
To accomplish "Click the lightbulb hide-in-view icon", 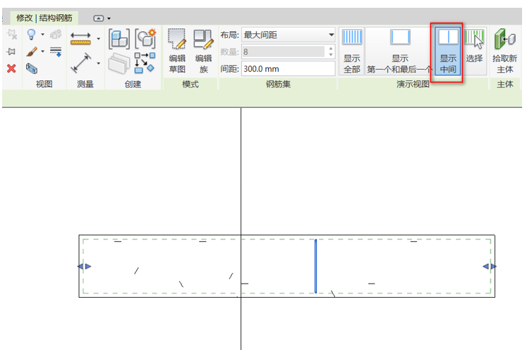I will pos(32,35).
